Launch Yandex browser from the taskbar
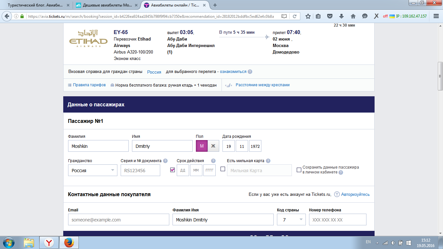 pyautogui.click(x=49, y=243)
